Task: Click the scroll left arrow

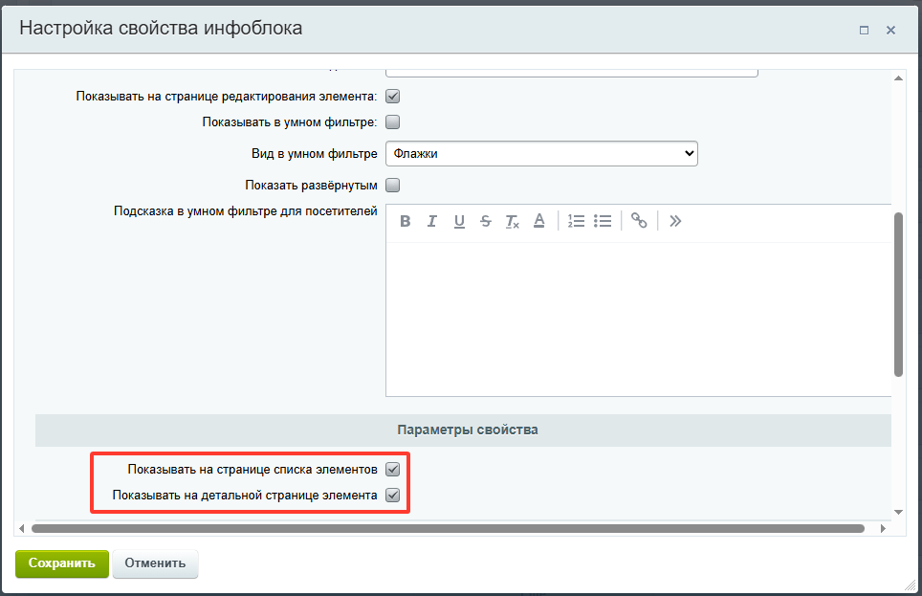Action: pyautogui.click(x=22, y=528)
